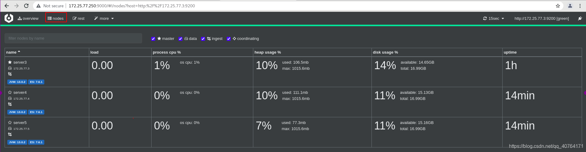This screenshot has width=586, height=152.
Task: Click the data disk icon for server4
Action: [x=10, y=98]
